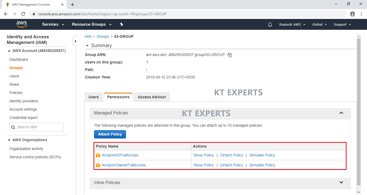Click the Actions column header
The width and height of the screenshot is (367, 195).
tap(200, 146)
